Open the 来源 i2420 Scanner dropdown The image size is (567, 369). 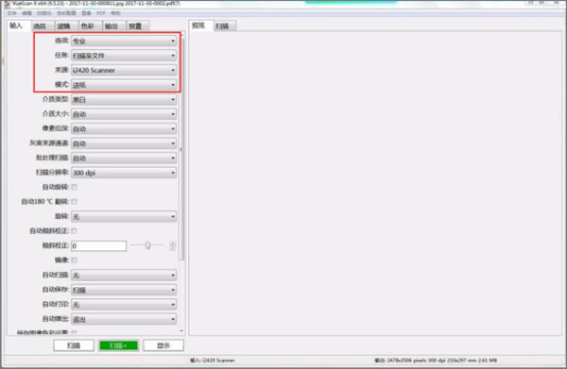click(124, 70)
